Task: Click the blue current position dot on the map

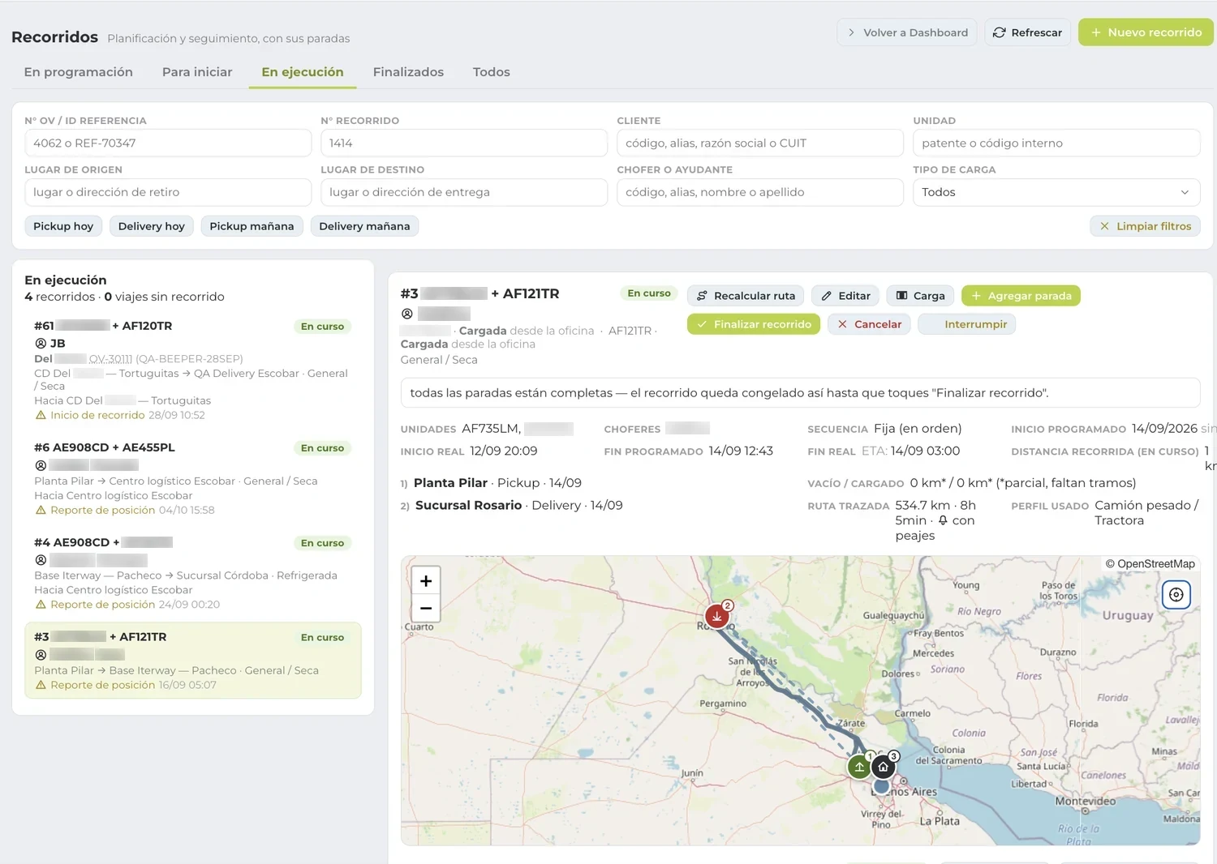Action: (881, 786)
